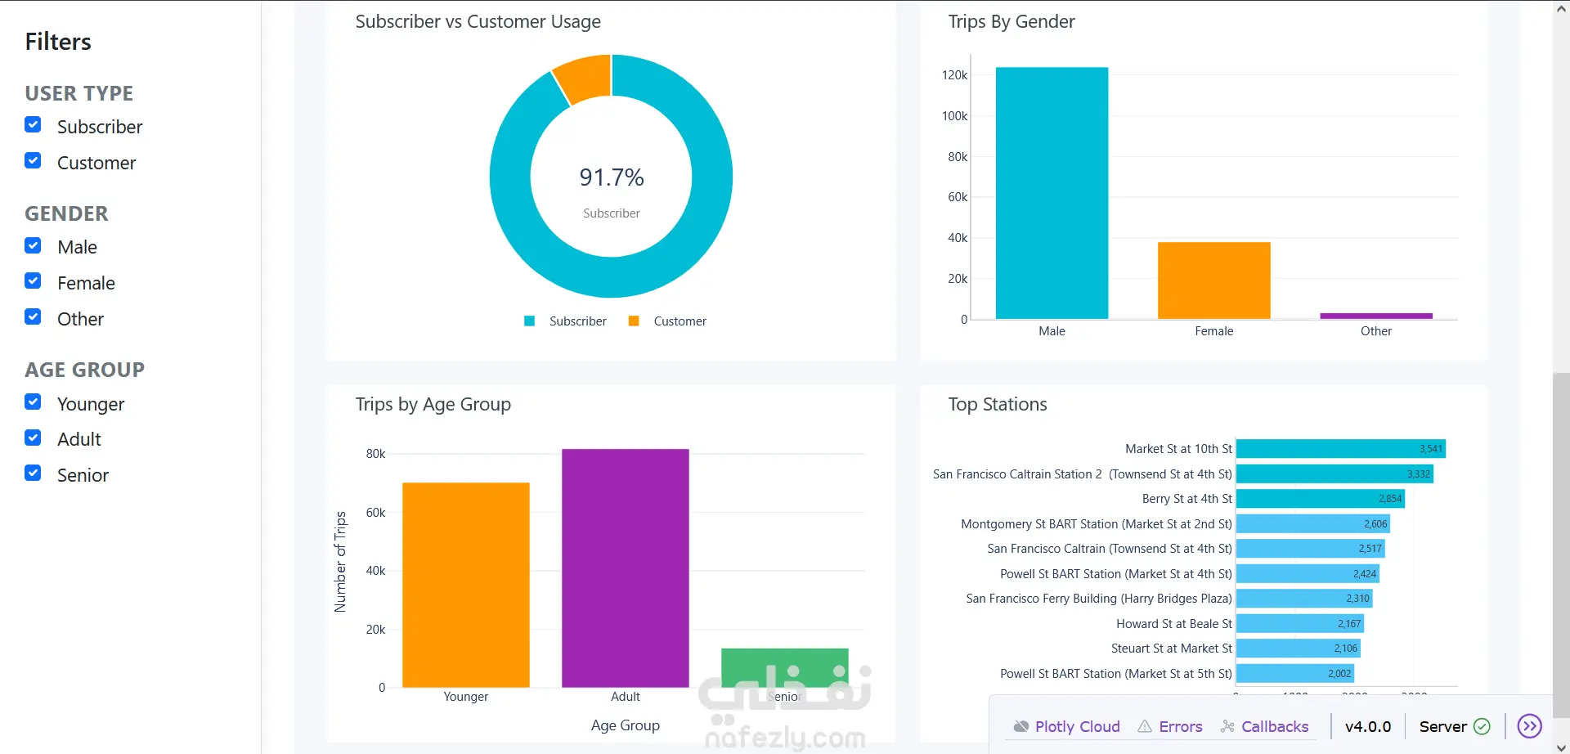Toggle the Female gender checkbox
Image resolution: width=1570 pixels, height=754 pixels.
click(33, 281)
